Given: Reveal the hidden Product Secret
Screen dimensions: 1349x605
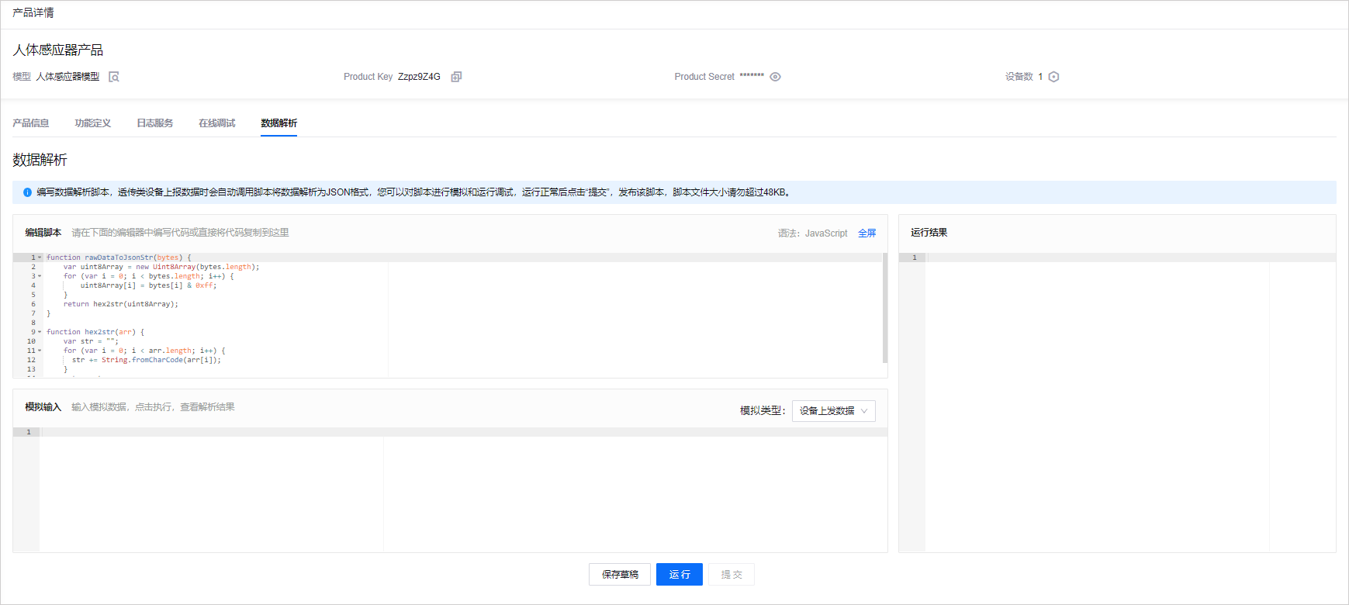Looking at the screenshot, I should 775,77.
